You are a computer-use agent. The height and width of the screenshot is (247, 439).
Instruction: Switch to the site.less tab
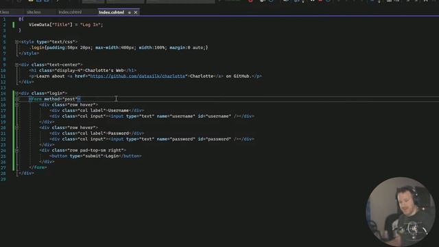[34, 12]
